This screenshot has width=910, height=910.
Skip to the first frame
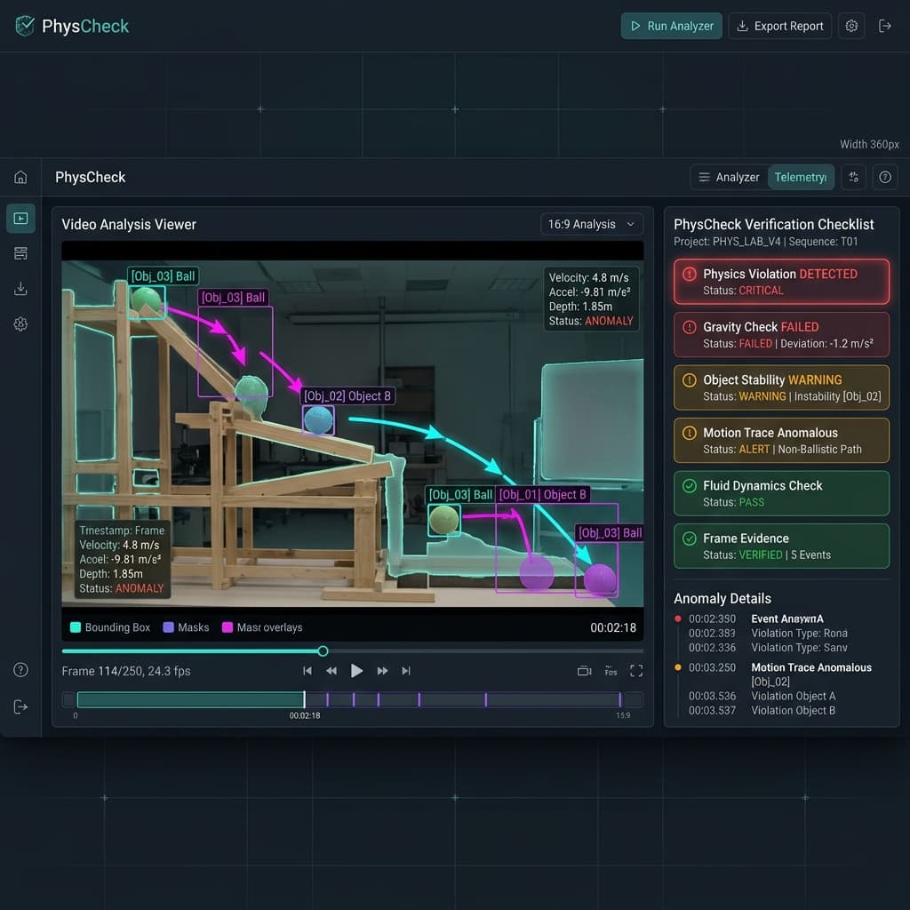click(x=307, y=671)
